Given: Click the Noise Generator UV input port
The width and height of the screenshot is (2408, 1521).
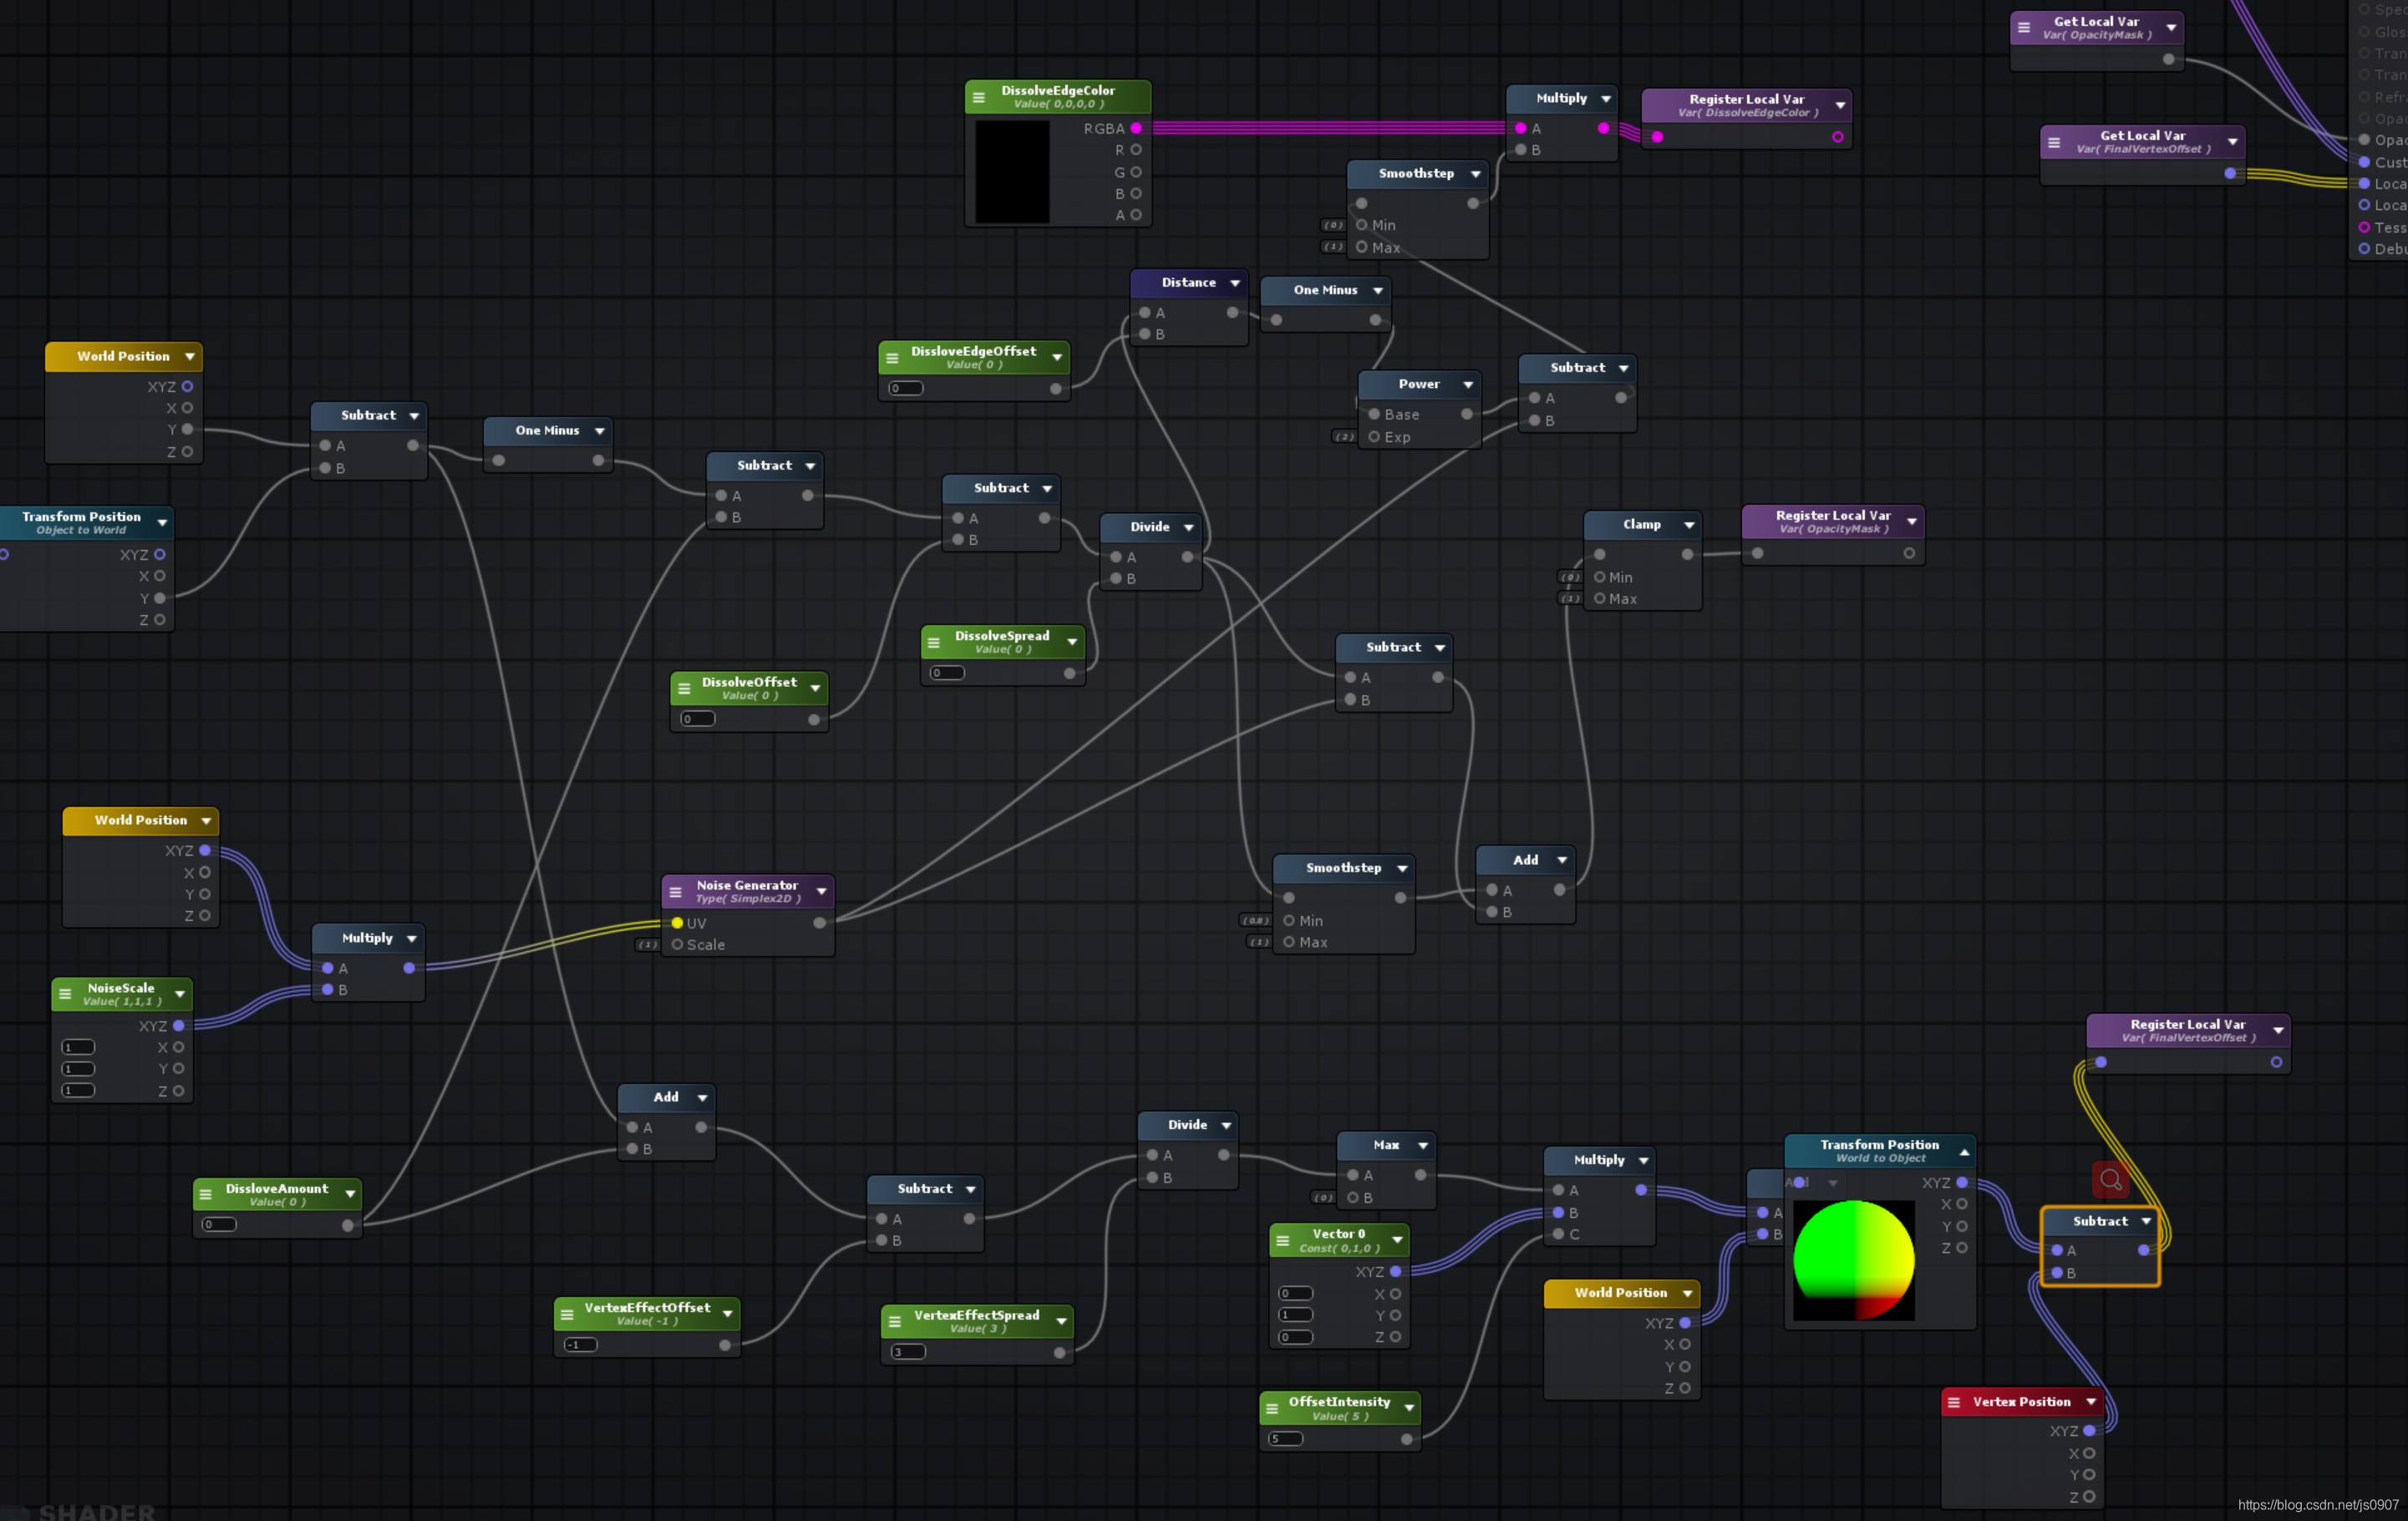Looking at the screenshot, I should [677, 923].
